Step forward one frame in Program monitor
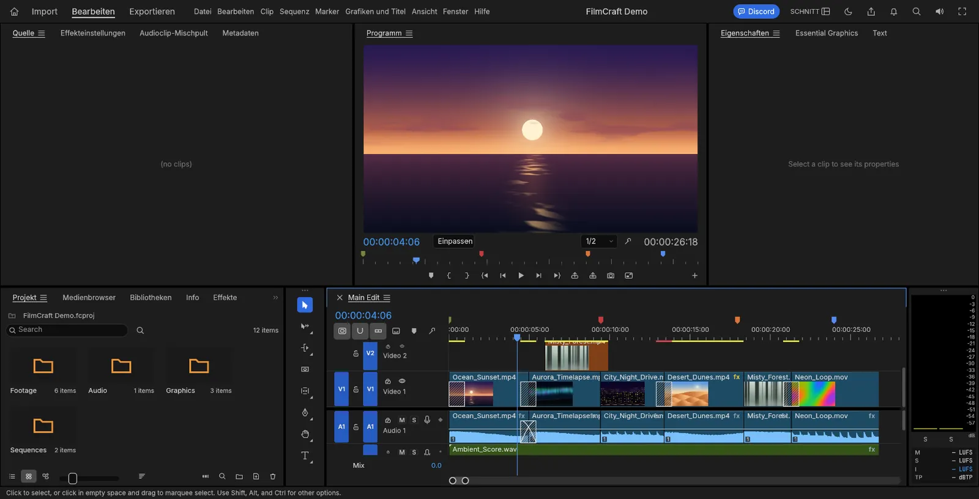Viewport: 979px width, 499px height. pos(538,276)
